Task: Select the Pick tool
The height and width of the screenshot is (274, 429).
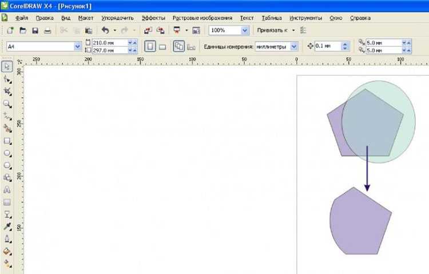Action: [7, 66]
